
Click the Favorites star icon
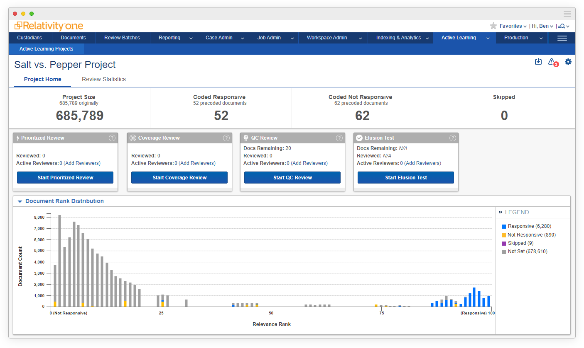pyautogui.click(x=493, y=26)
